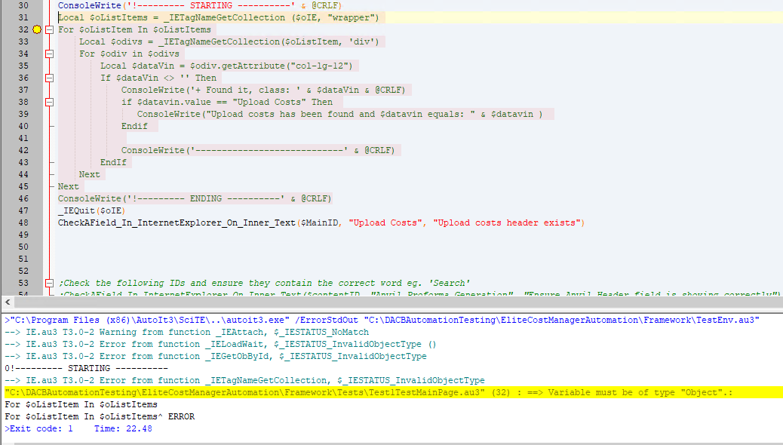Collapse the For loop fold at line 32
The height and width of the screenshot is (445, 783).
point(50,29)
